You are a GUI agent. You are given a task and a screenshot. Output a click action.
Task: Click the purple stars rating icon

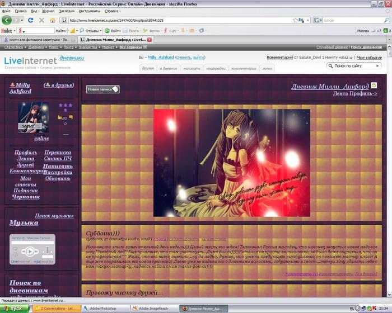[66, 107]
